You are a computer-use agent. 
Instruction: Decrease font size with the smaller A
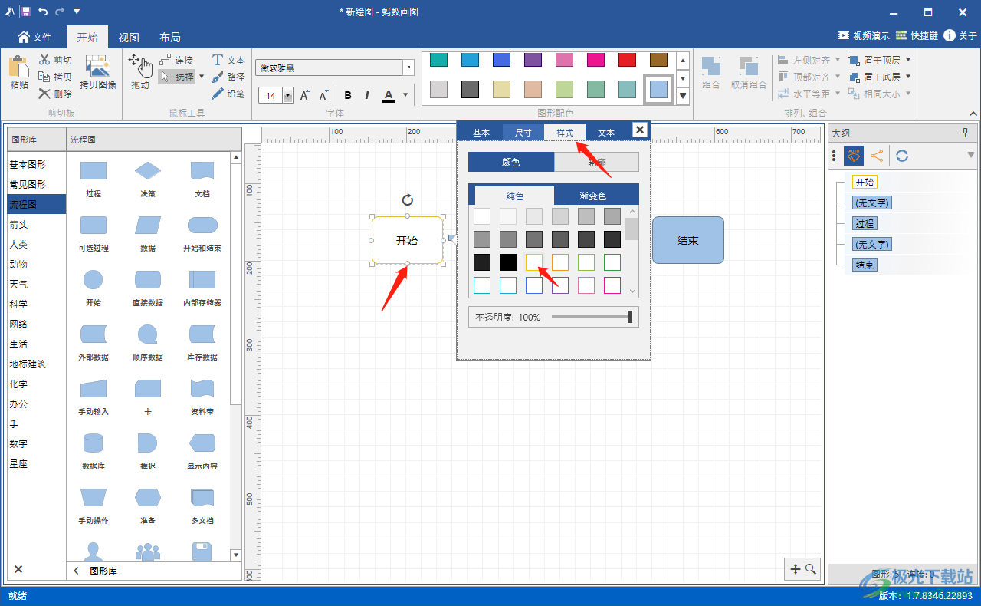(323, 95)
